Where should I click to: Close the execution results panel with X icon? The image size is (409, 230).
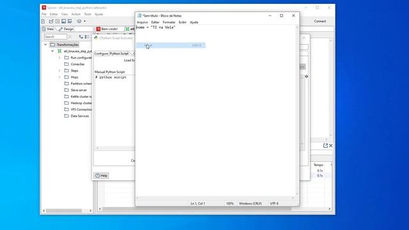click(x=331, y=146)
